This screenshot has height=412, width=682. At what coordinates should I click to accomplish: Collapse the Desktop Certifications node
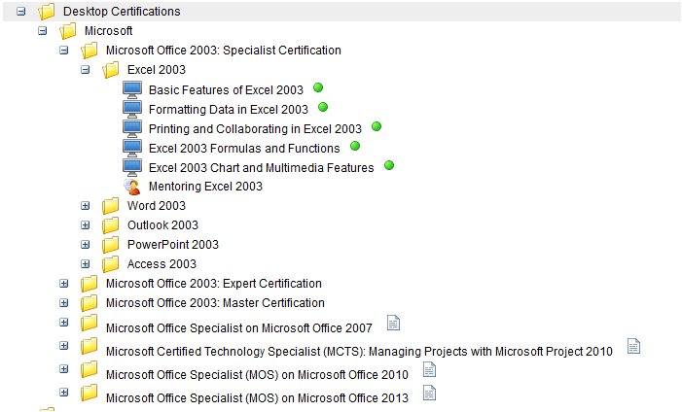click(x=20, y=12)
